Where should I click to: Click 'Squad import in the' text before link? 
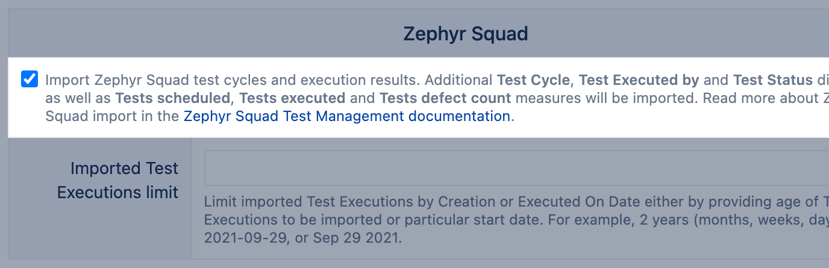(113, 116)
